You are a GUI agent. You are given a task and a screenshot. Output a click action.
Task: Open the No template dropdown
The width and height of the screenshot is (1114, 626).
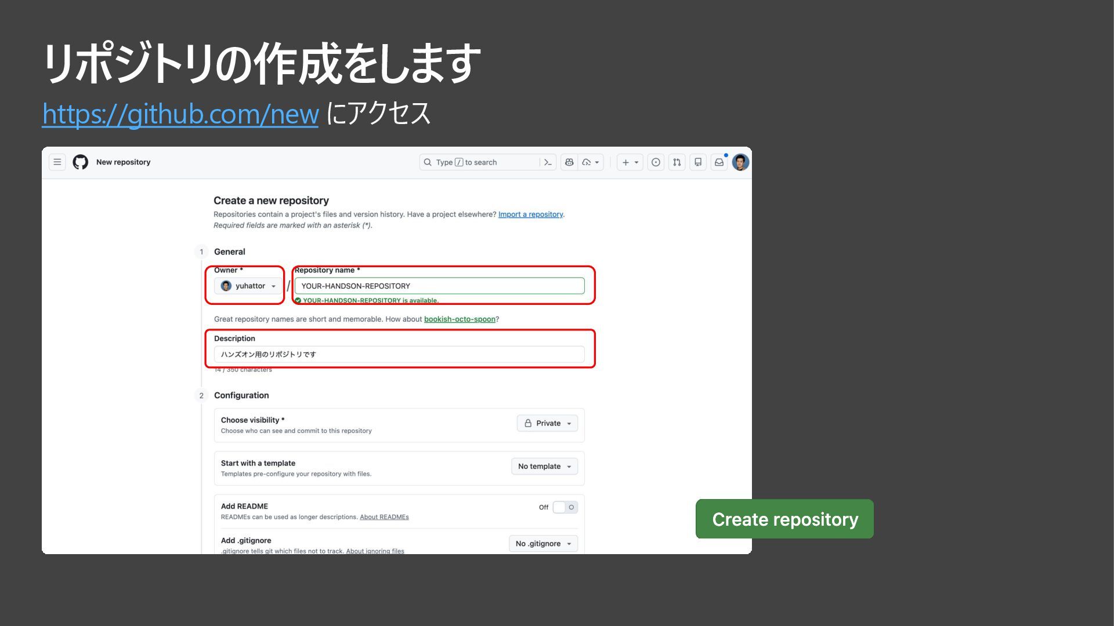click(544, 467)
